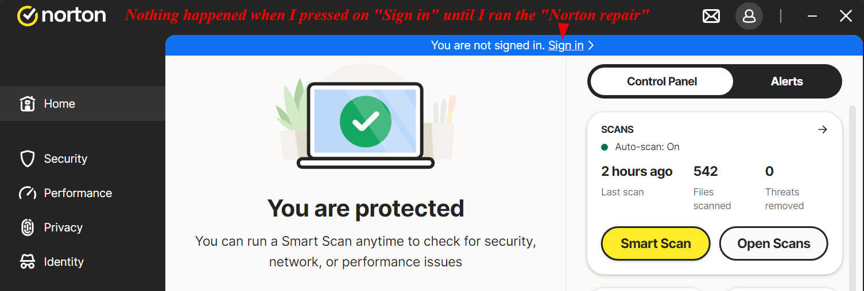Viewport: 864px width, 291px height.
Task: Click the Performance gauge icon
Action: tap(27, 193)
